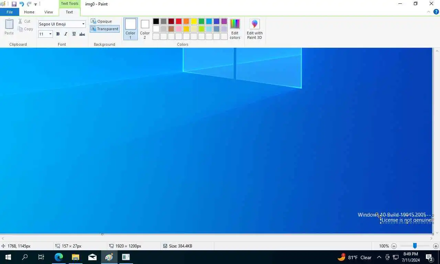440x264 pixels.
Task: Click the zoom slider thumb
Action: click(x=415, y=246)
